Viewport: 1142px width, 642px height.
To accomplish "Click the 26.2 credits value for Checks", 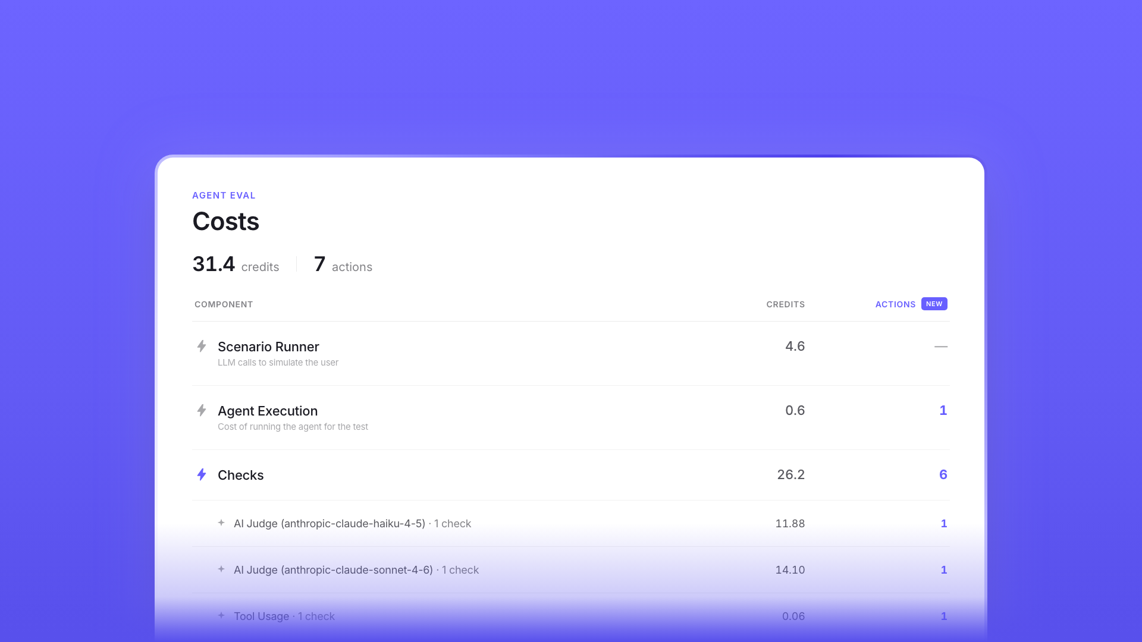I will [x=790, y=474].
